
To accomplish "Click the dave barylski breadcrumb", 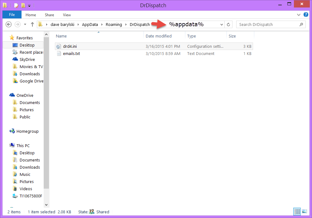I will click(62, 24).
